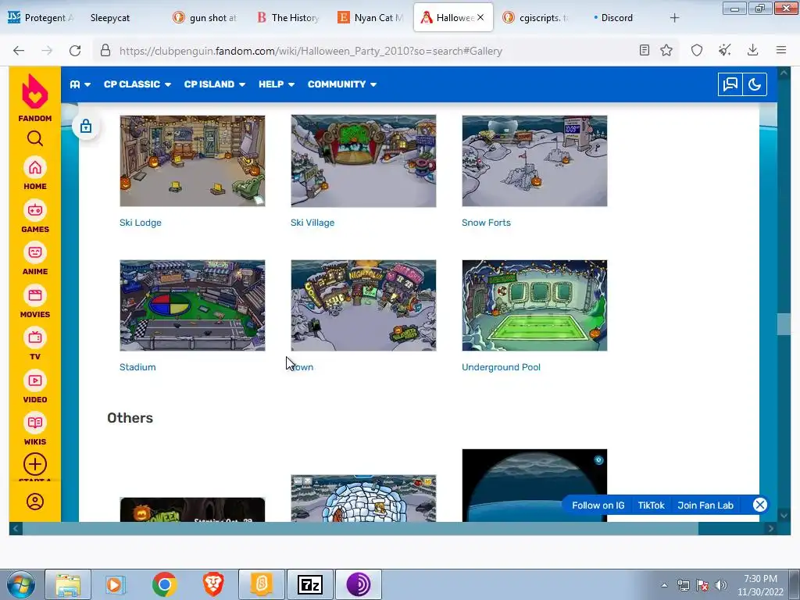Open new browser tab with plus
The image size is (800, 600).
(x=674, y=18)
